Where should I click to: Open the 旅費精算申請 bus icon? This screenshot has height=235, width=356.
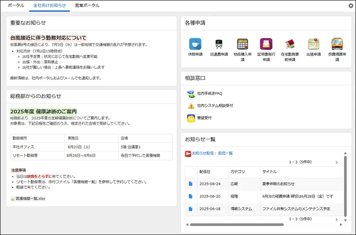[x=337, y=44]
